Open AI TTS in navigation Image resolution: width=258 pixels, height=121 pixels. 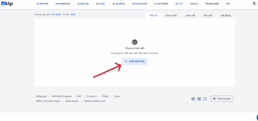[179, 4]
